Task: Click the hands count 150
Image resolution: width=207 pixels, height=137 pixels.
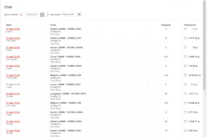Action: point(166,103)
